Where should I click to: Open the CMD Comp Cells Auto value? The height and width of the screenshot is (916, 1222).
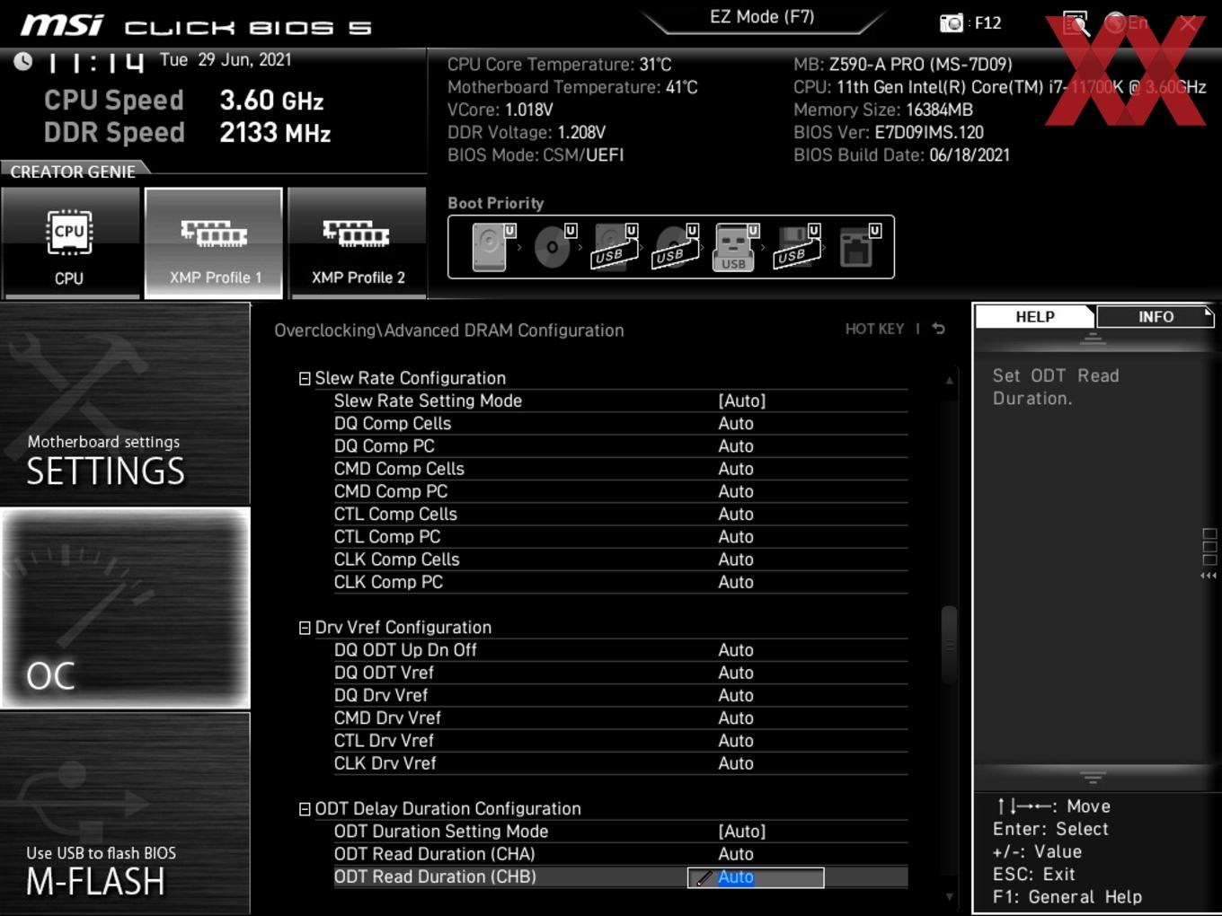736,469
